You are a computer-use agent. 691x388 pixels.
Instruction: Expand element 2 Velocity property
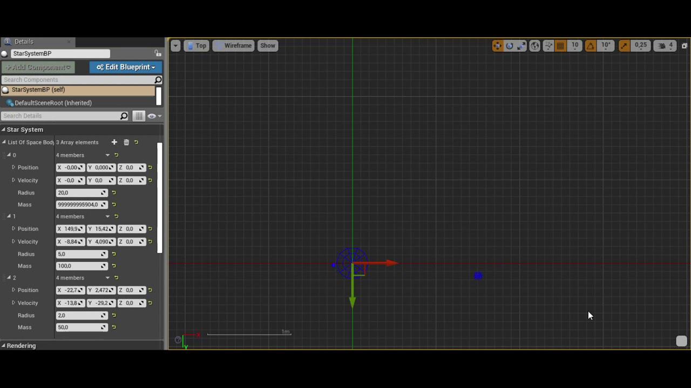(13, 303)
